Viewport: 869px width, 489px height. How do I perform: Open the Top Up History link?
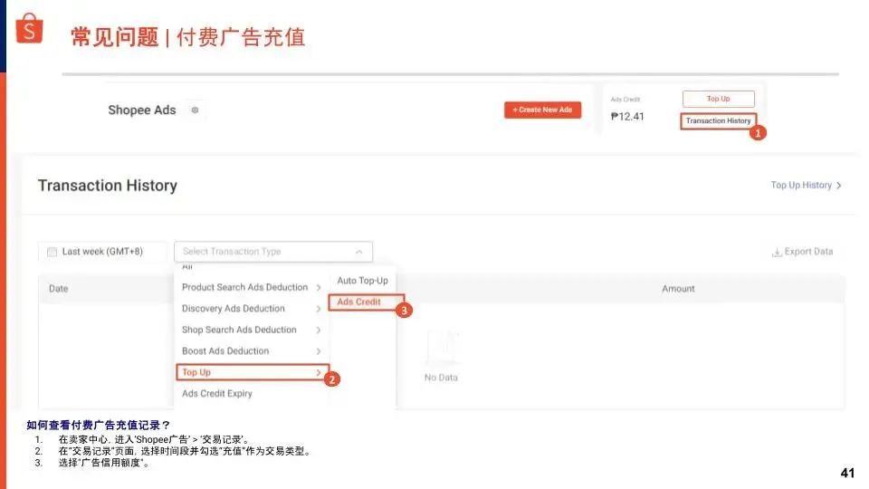coord(806,185)
